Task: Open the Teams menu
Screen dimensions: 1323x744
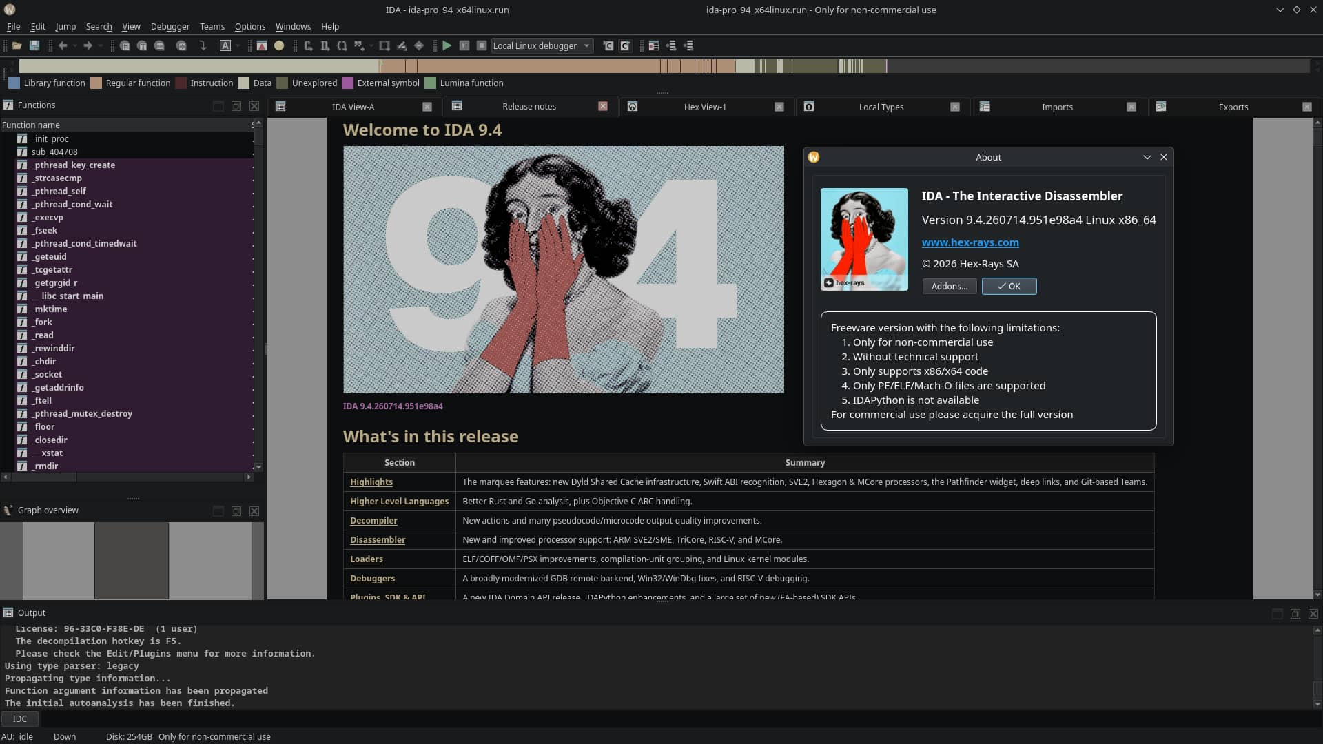Action: 212,26
